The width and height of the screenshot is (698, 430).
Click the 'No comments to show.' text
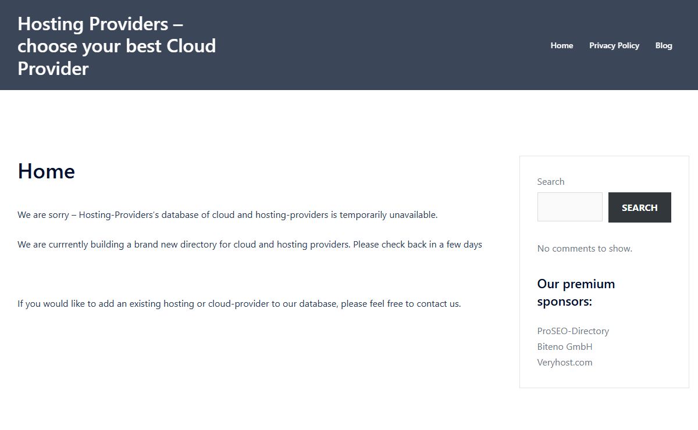point(585,248)
